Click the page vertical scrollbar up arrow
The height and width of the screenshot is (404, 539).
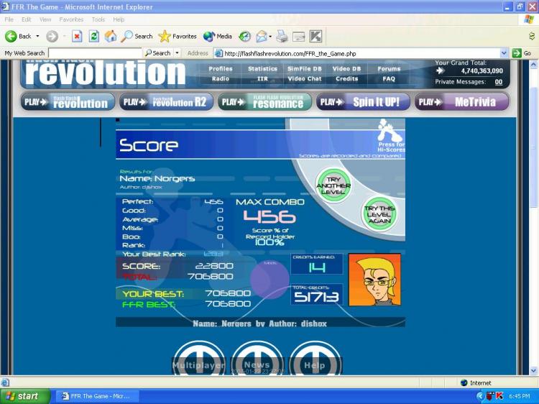click(x=533, y=64)
